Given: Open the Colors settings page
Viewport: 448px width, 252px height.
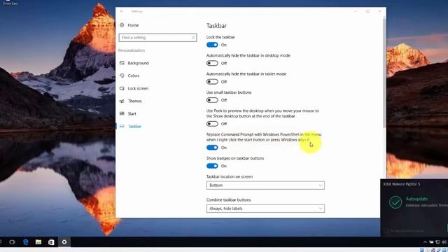Looking at the screenshot, I should tap(134, 76).
